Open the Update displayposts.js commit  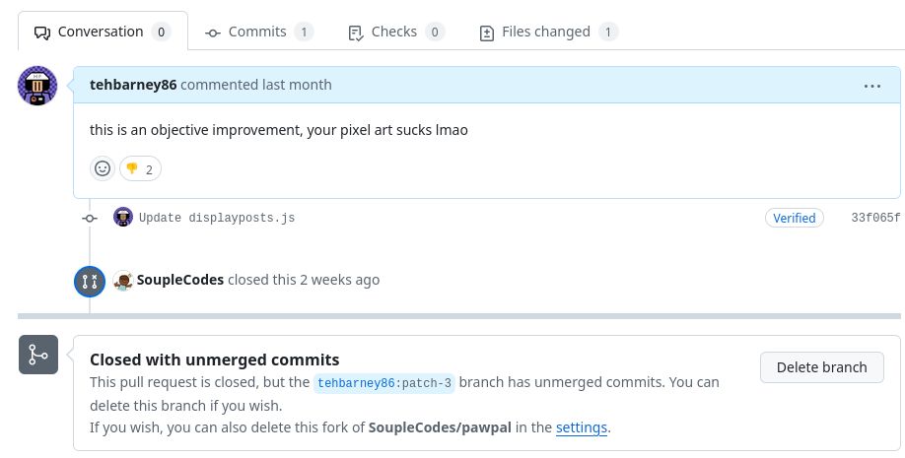pos(217,218)
